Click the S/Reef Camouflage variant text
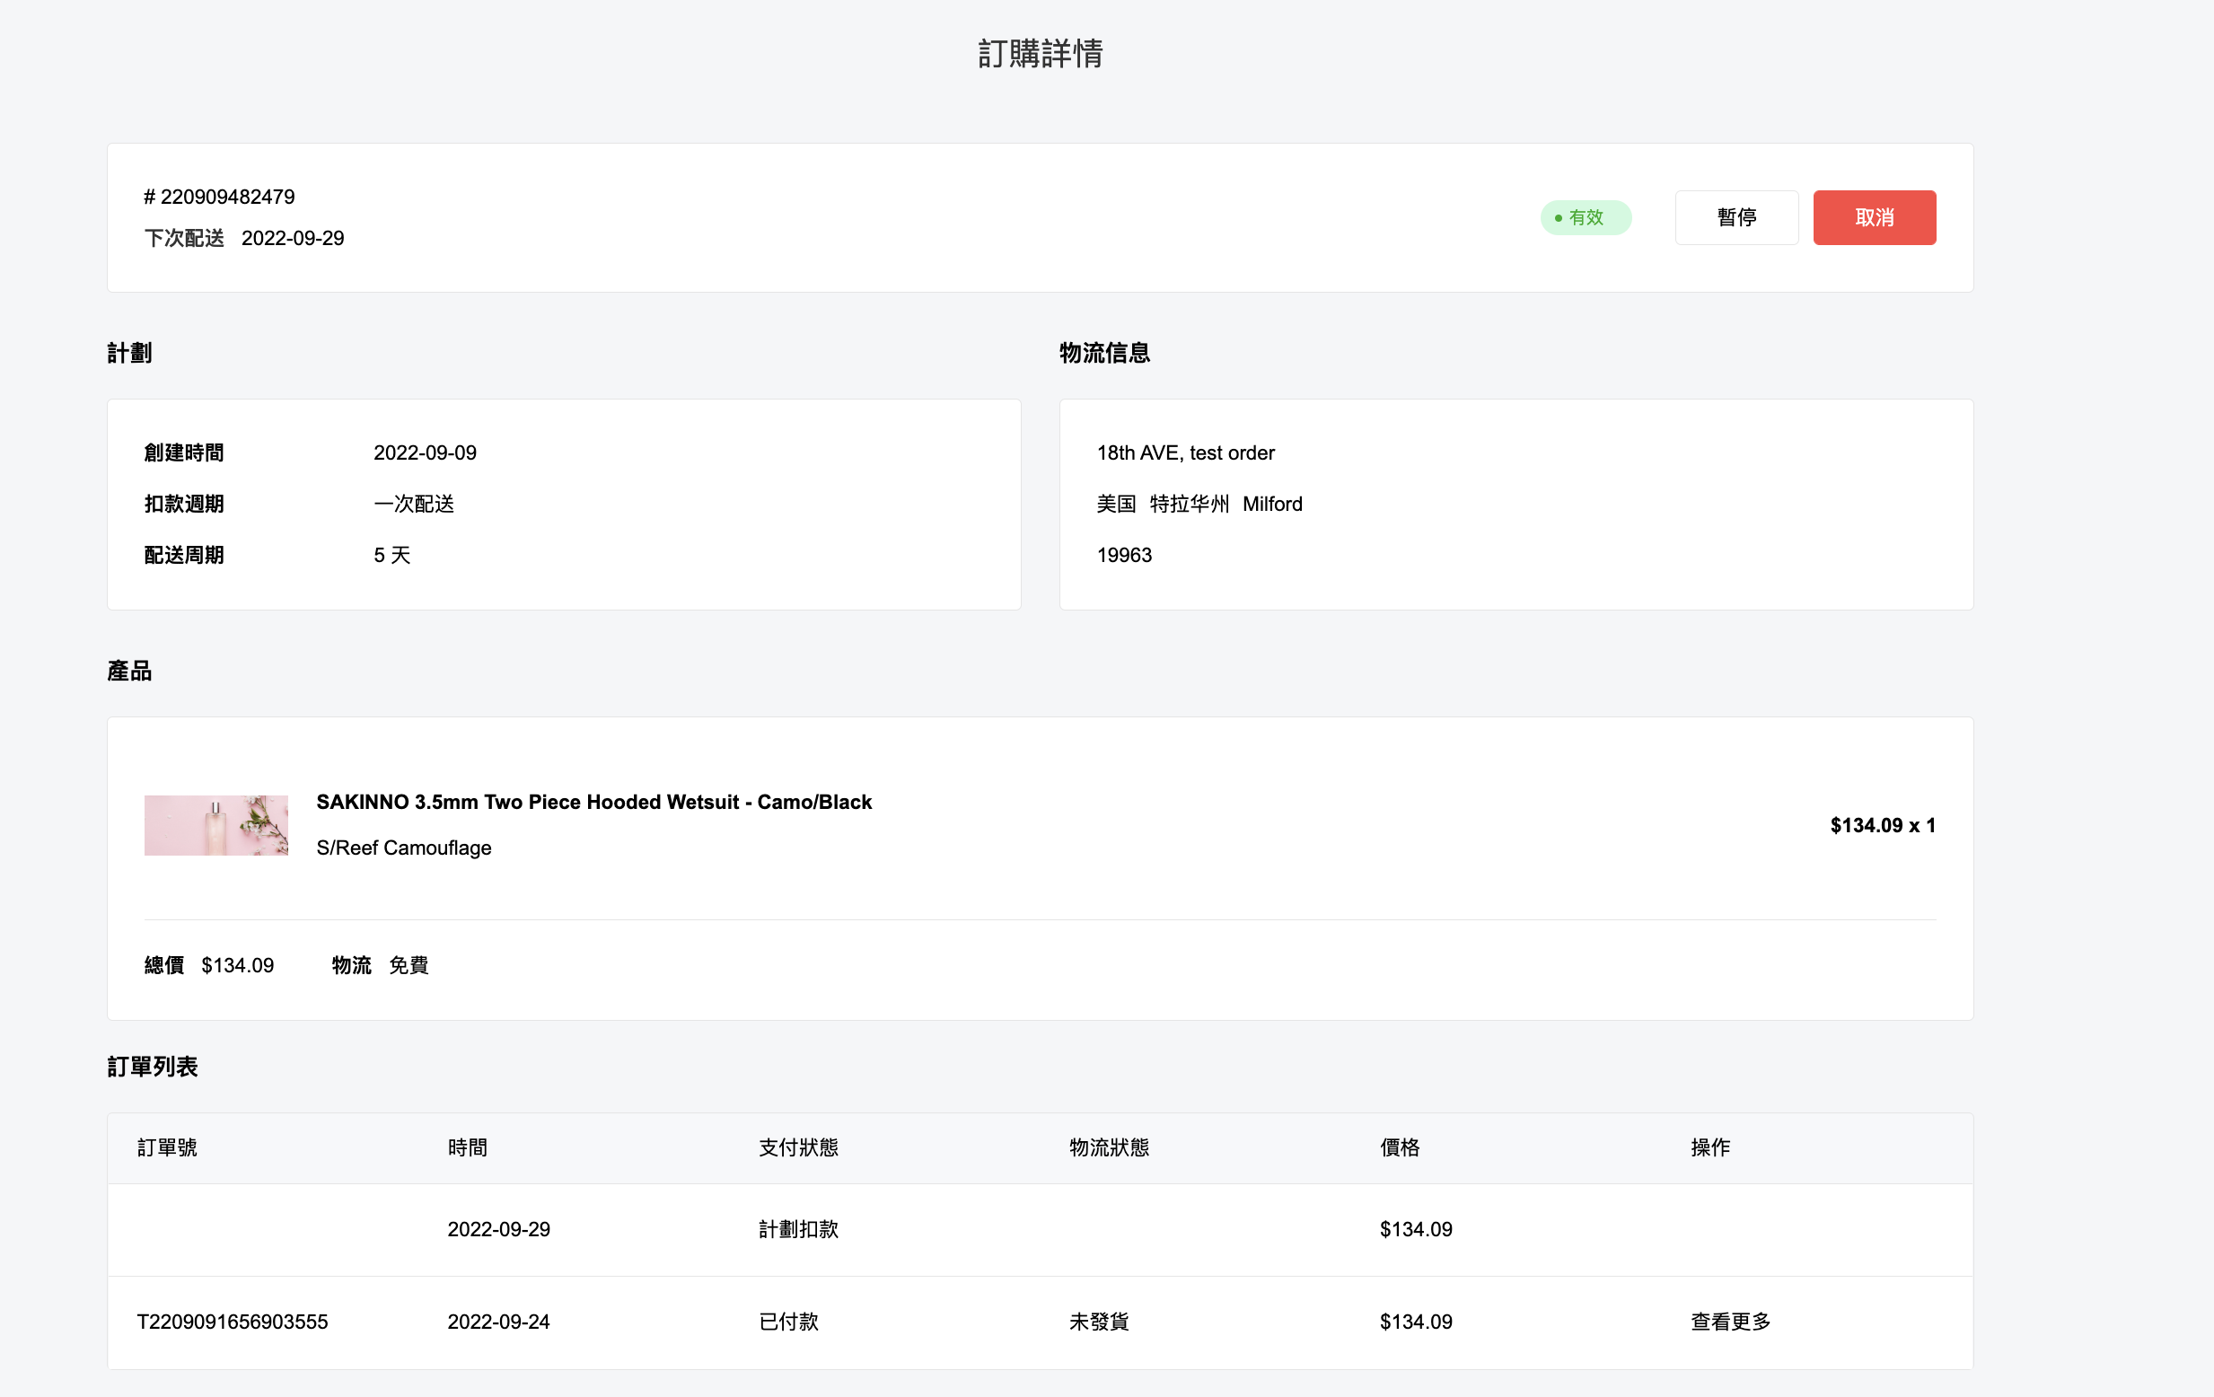Screen dimensions: 2214x1397 pyautogui.click(x=404, y=848)
